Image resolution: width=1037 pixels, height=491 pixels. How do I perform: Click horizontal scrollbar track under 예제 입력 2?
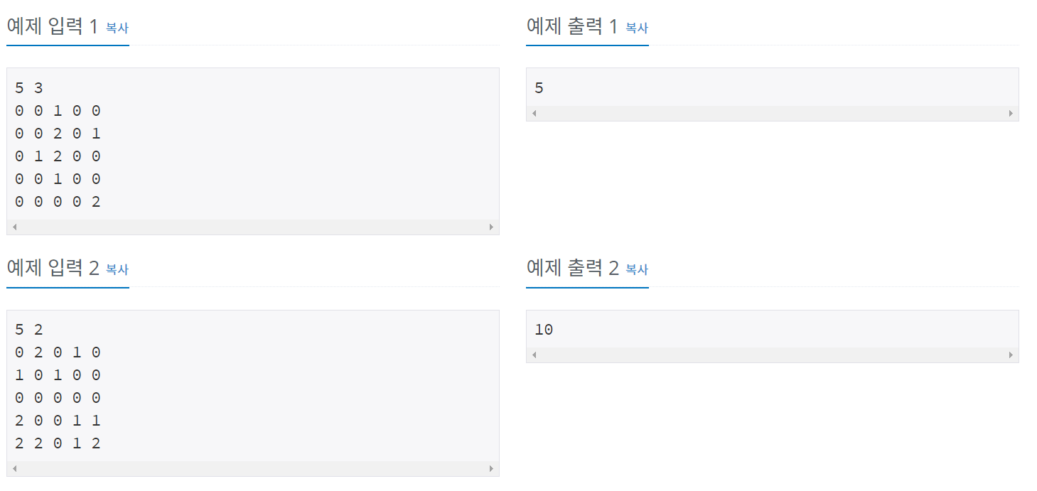click(252, 469)
